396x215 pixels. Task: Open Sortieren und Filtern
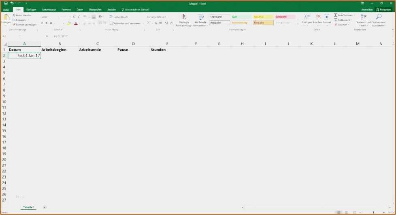(x=364, y=20)
